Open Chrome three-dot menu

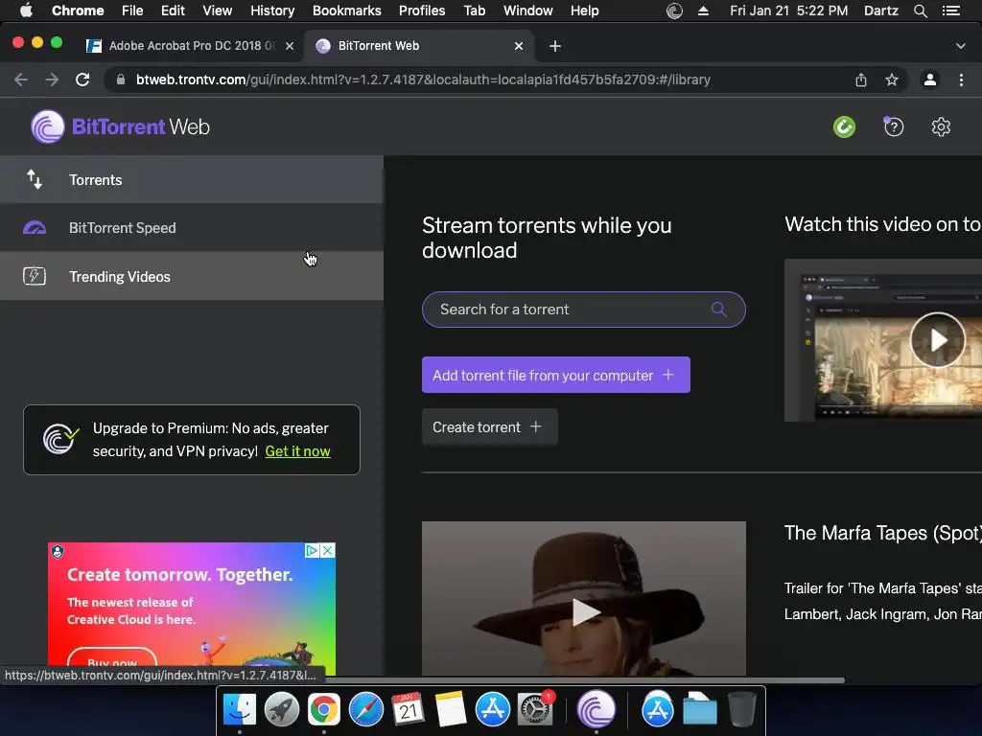coord(961,80)
